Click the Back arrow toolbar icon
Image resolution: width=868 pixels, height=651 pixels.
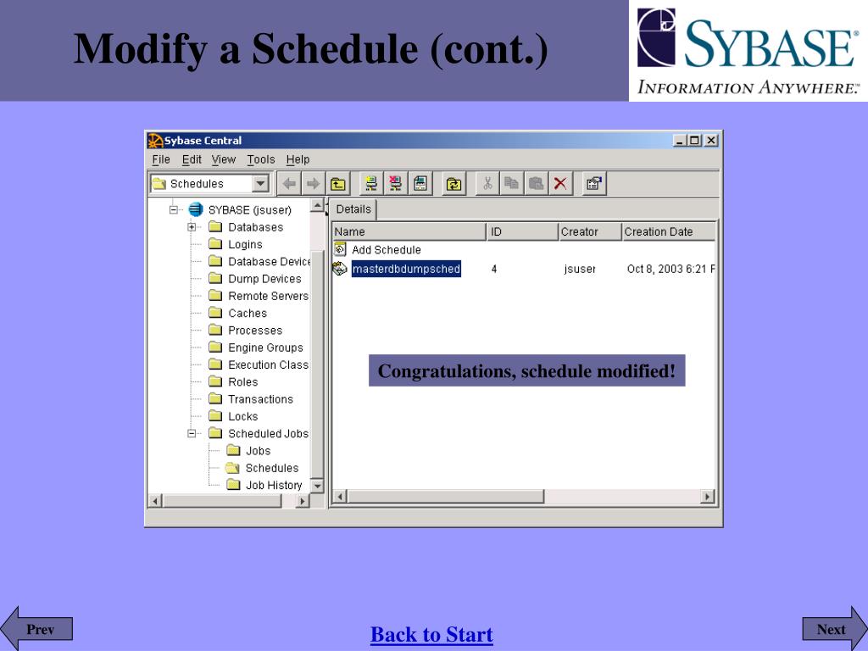pos(289,184)
